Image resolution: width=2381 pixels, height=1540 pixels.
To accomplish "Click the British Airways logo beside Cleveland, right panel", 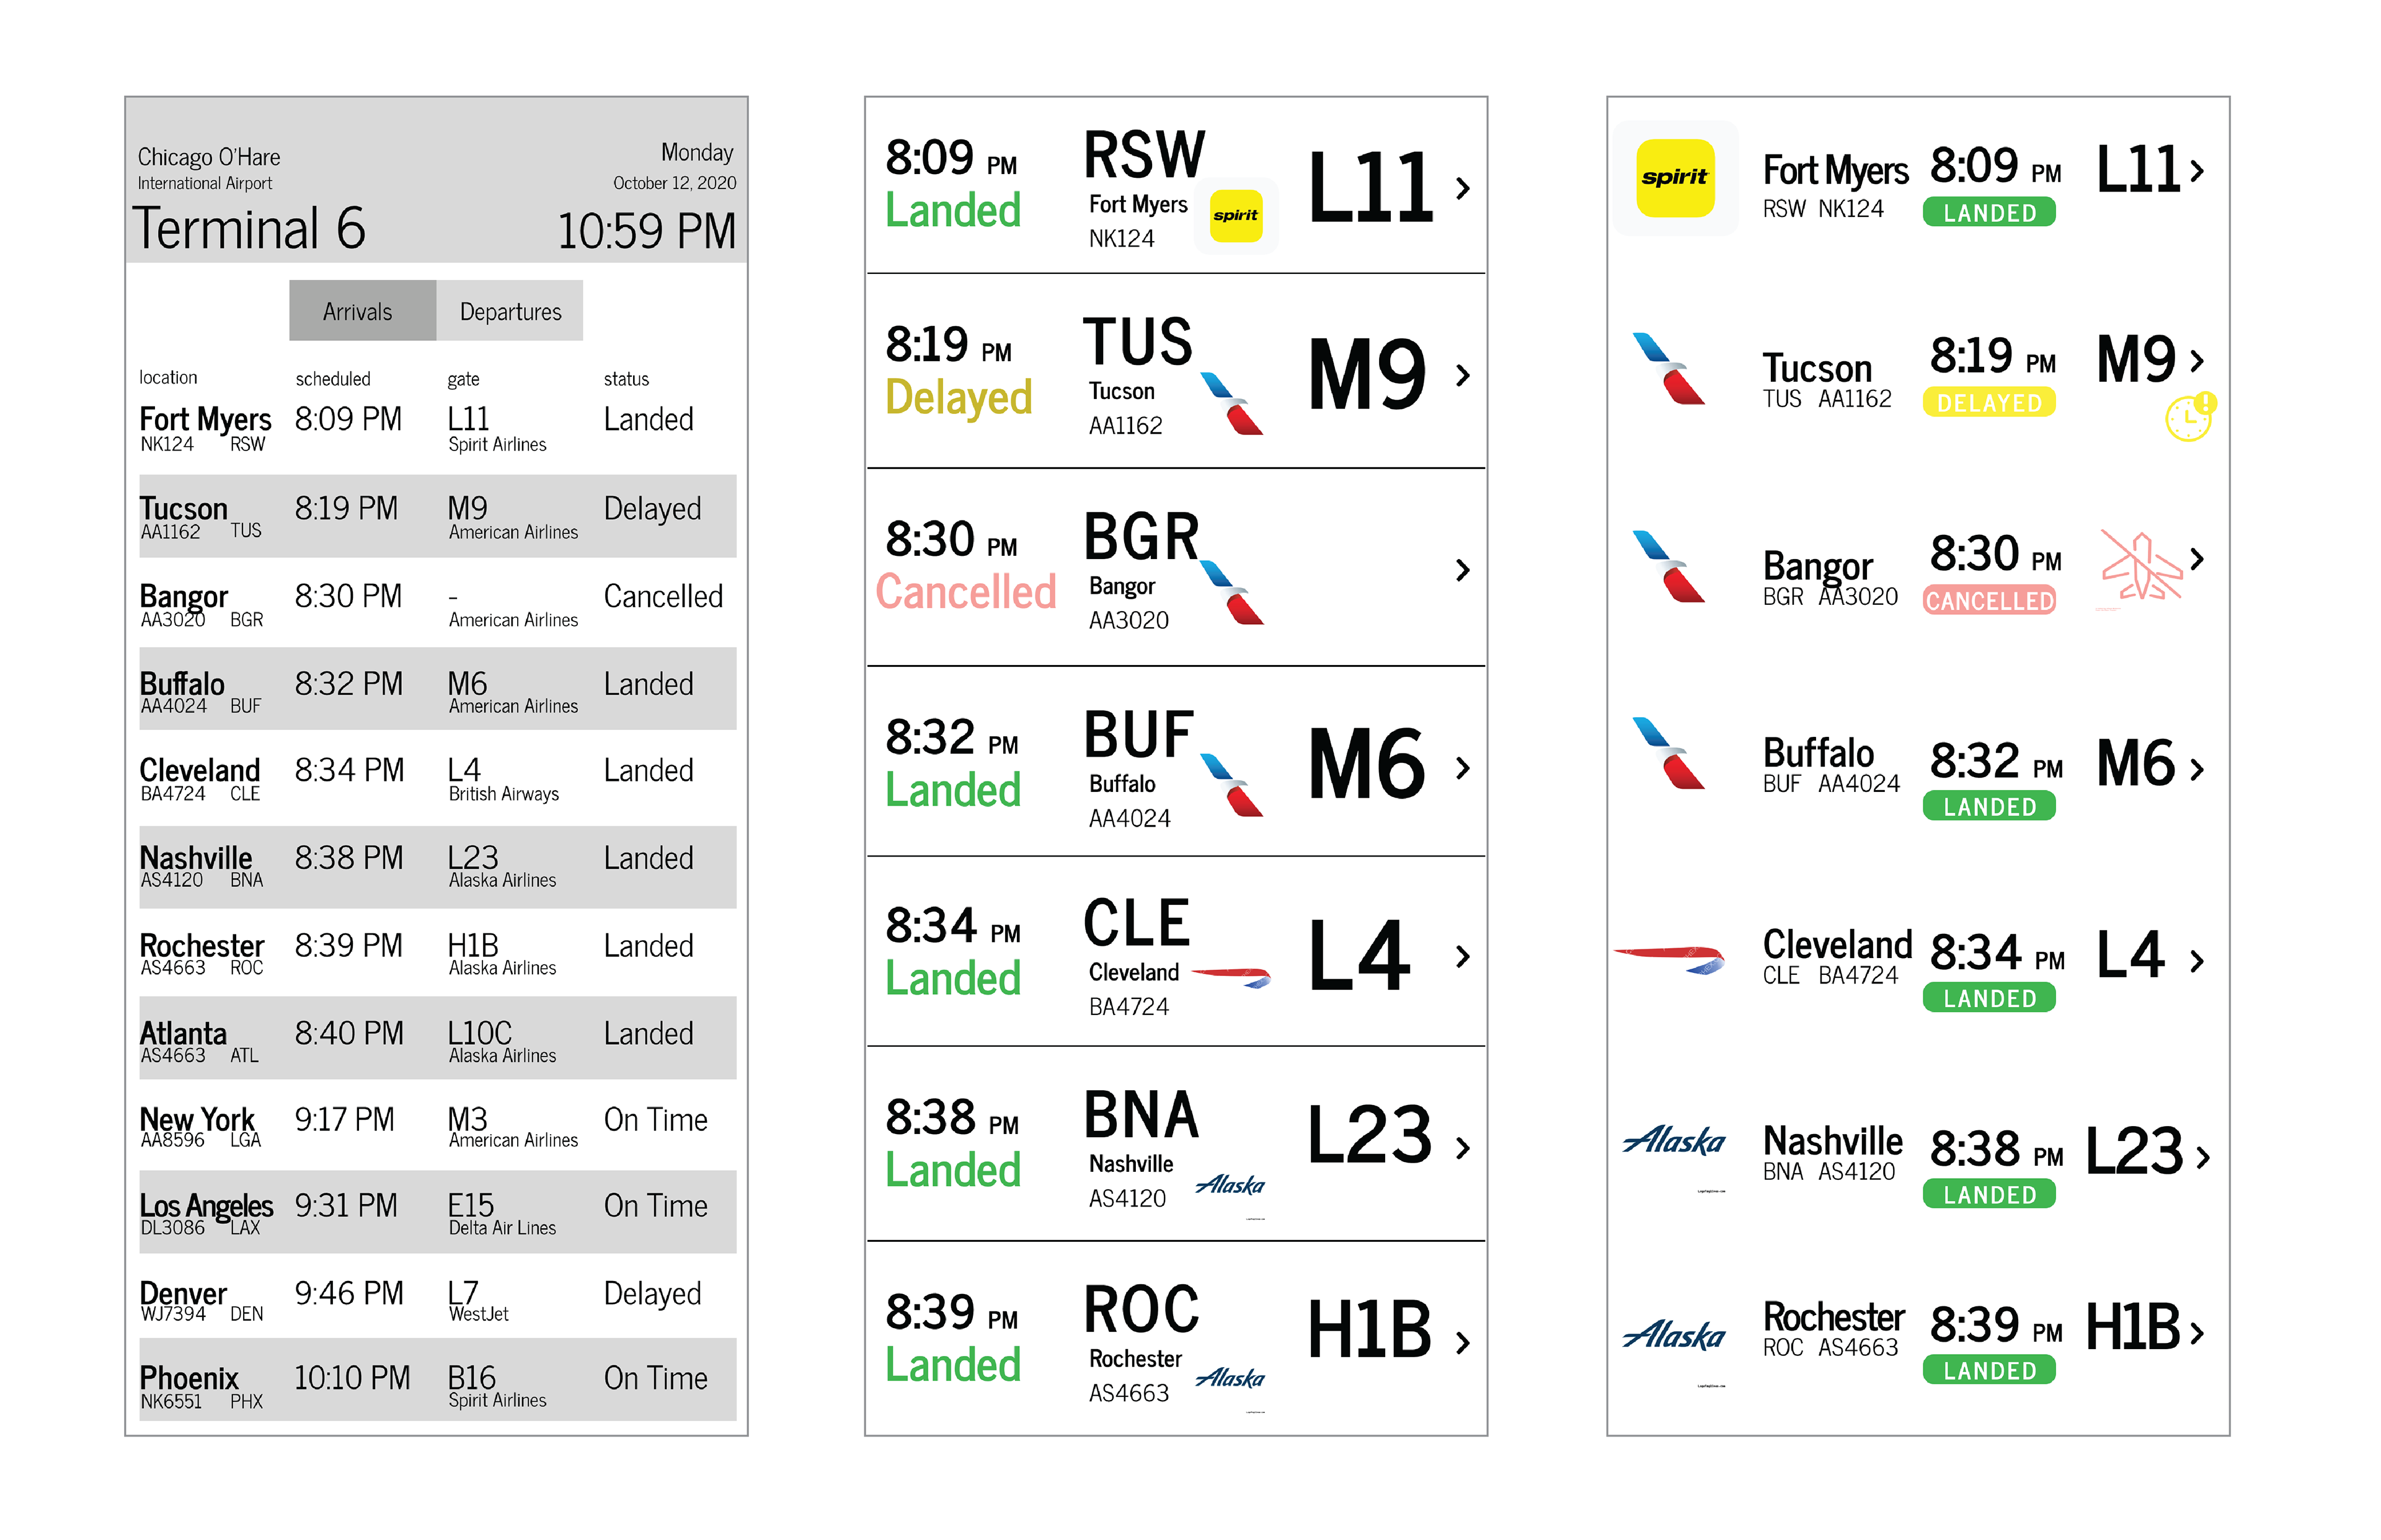I will 1670,959.
